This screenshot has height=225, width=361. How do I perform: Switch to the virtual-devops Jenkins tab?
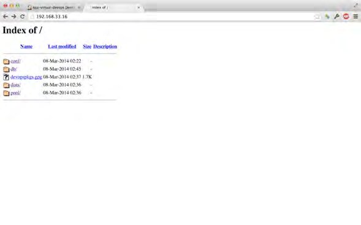point(53,7)
